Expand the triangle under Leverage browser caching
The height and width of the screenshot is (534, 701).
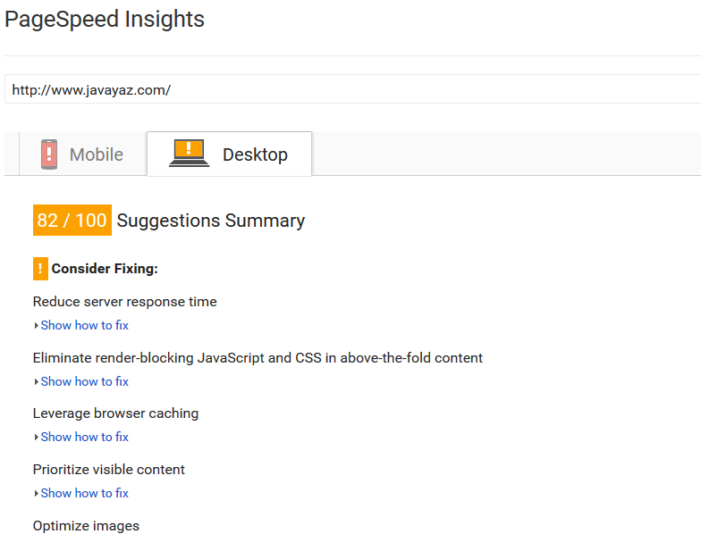36,438
